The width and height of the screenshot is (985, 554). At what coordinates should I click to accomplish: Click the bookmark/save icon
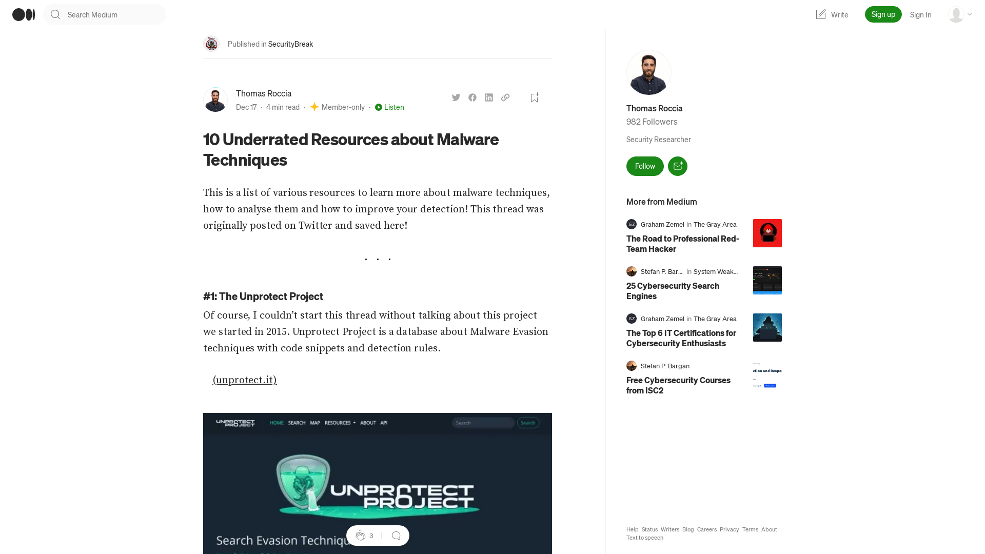(535, 97)
